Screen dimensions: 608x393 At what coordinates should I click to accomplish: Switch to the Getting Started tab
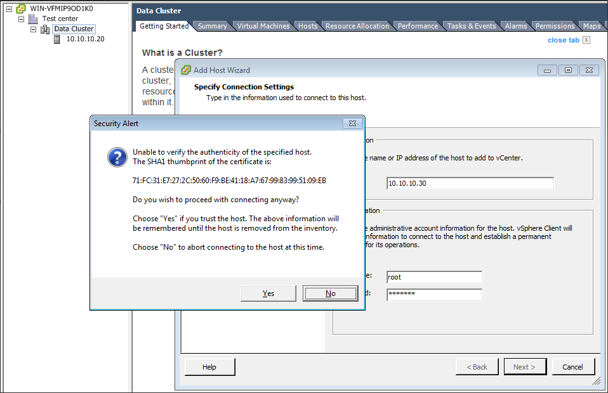pyautogui.click(x=164, y=26)
